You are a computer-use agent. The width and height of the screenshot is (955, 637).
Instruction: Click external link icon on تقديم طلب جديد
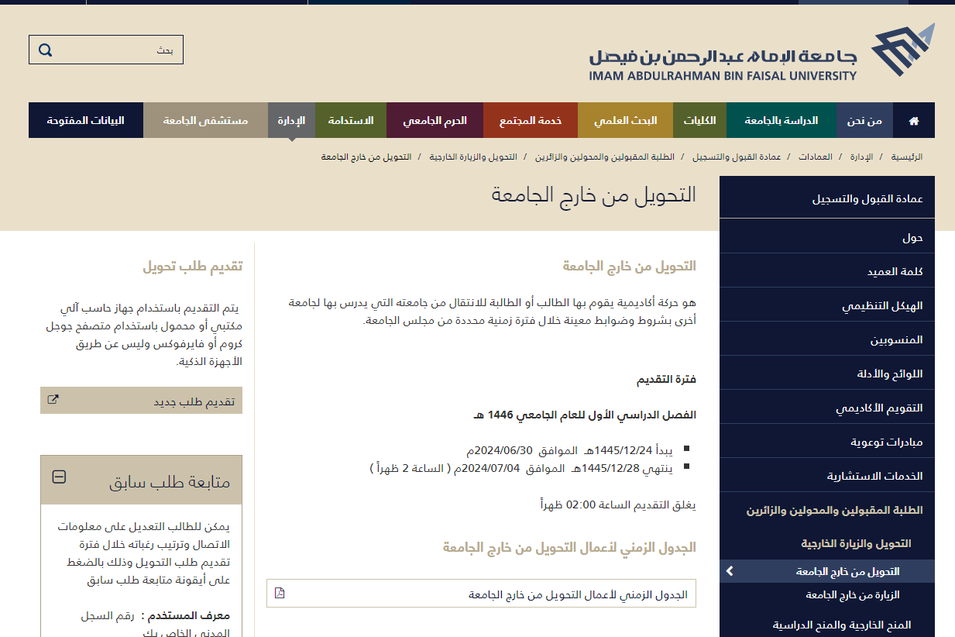tap(53, 401)
